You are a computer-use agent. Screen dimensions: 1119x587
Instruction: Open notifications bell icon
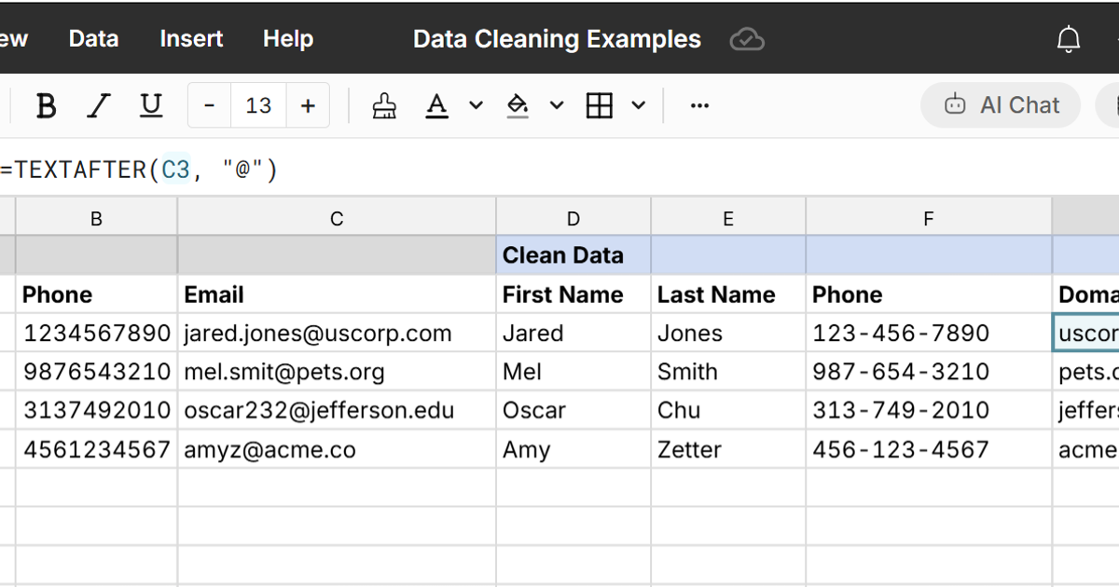pos(1069,39)
